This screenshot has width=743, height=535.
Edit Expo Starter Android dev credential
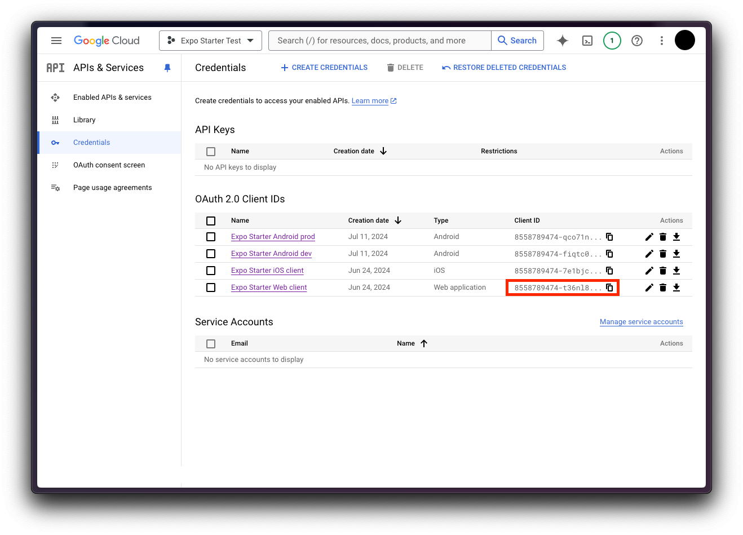click(649, 254)
